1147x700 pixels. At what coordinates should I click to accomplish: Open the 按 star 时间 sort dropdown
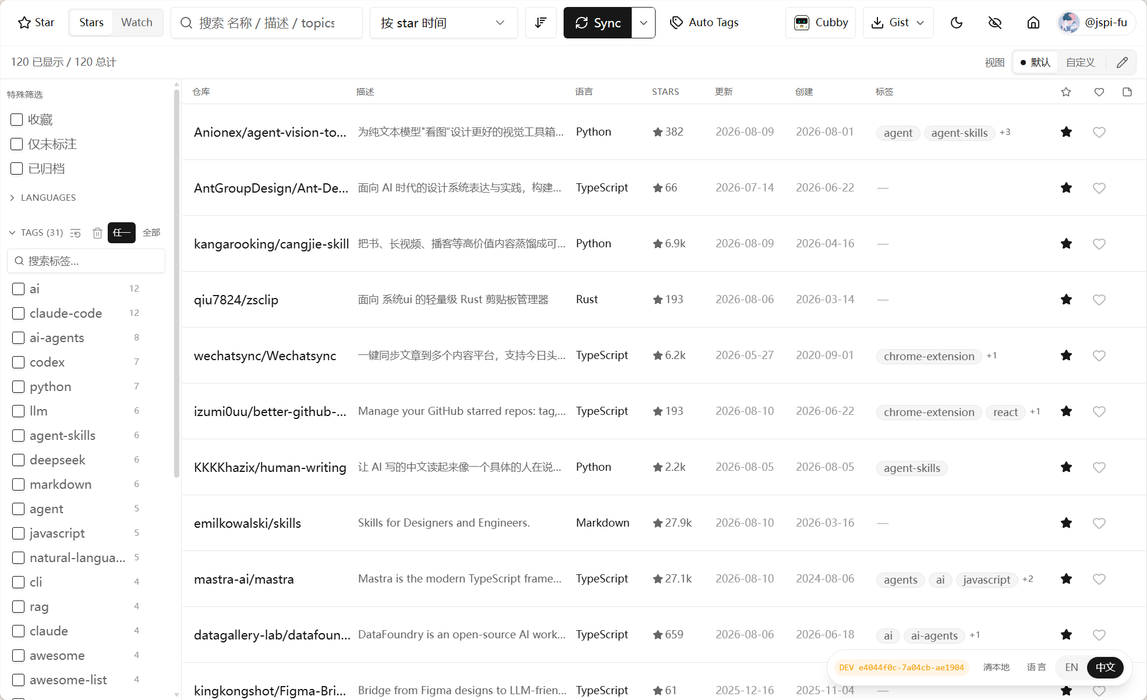click(443, 23)
